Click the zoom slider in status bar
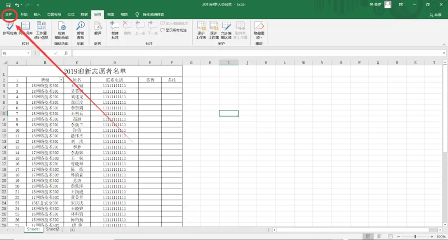Screen dimensions: 448x240 click(x=415, y=237)
